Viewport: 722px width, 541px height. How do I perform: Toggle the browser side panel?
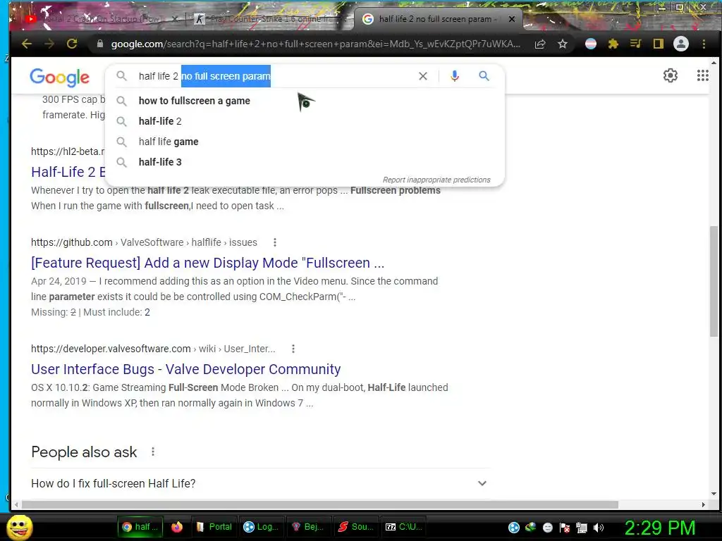click(658, 44)
